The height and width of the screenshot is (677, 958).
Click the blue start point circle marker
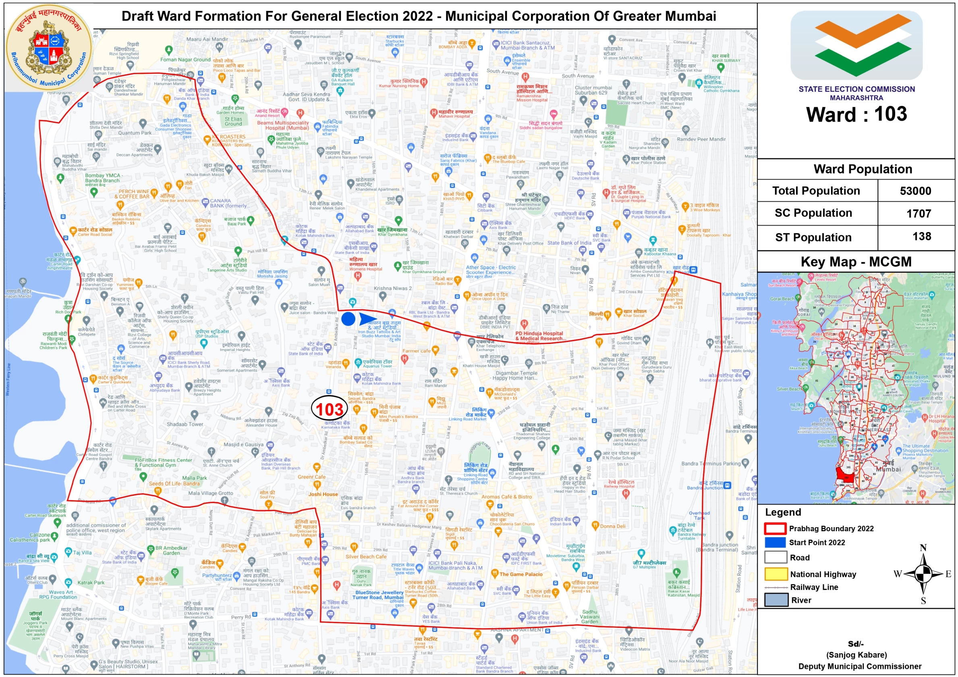click(x=348, y=319)
